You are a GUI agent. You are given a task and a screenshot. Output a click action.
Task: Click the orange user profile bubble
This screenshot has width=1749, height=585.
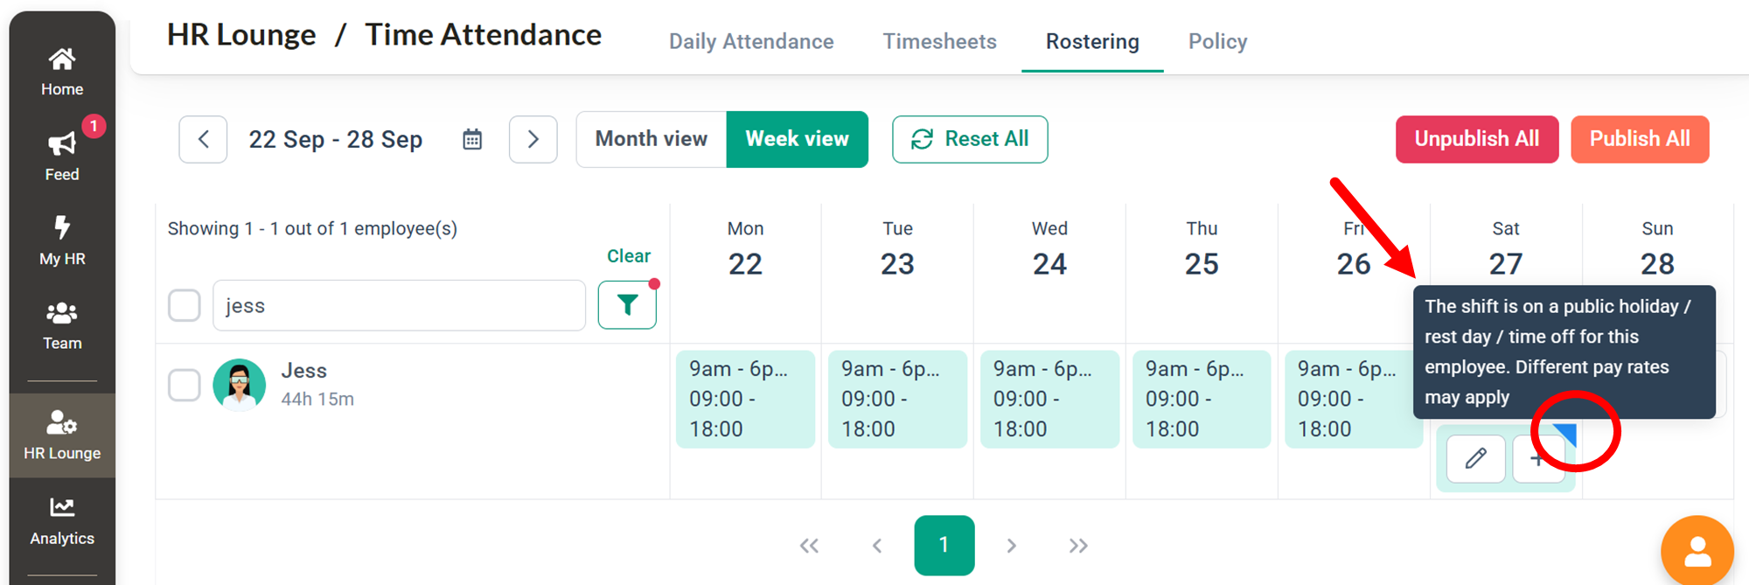1697,551
